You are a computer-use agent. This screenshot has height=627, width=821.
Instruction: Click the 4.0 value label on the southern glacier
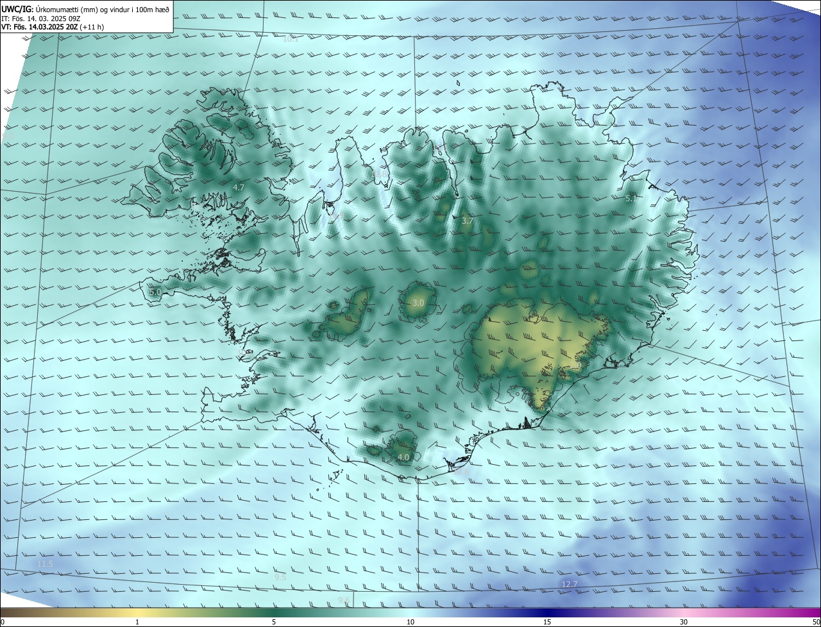point(403,457)
